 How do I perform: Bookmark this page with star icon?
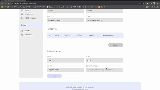143,3
